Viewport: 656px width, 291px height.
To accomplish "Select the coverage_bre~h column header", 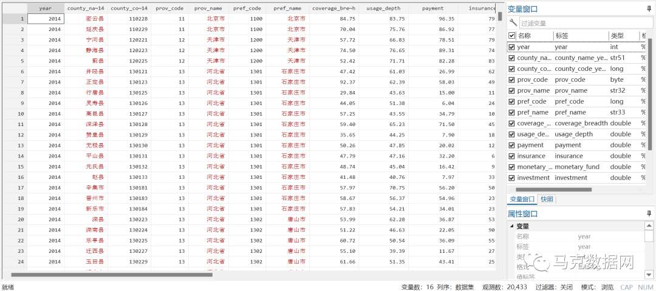I will [x=334, y=8].
